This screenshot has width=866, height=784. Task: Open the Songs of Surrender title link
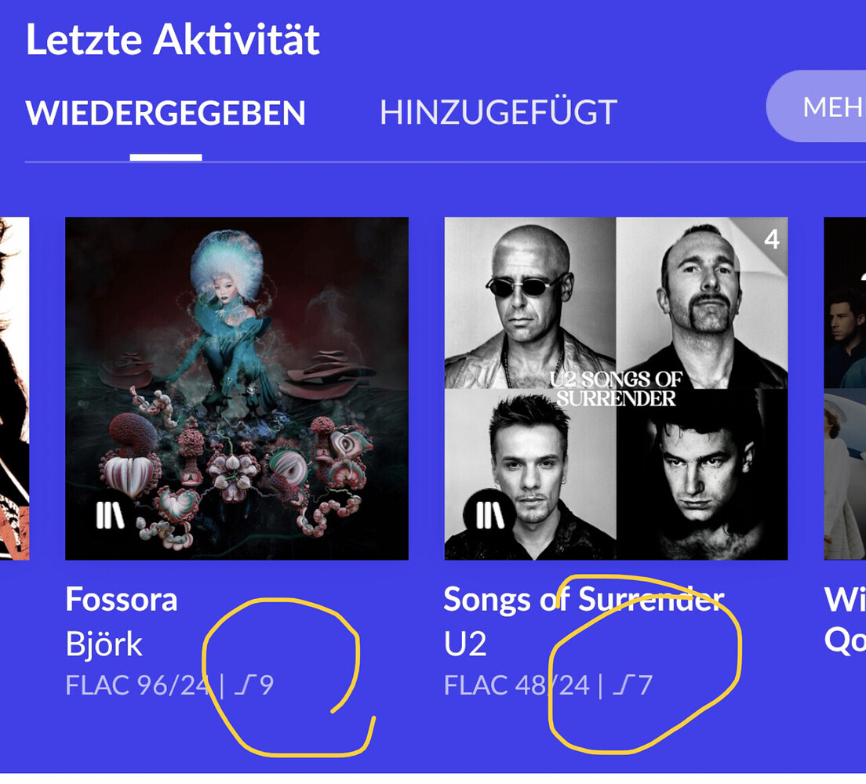tap(583, 601)
